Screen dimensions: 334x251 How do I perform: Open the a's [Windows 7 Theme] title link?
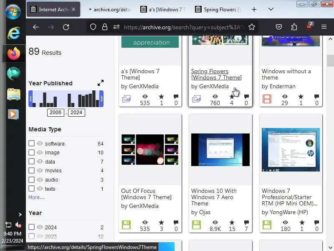click(140, 74)
